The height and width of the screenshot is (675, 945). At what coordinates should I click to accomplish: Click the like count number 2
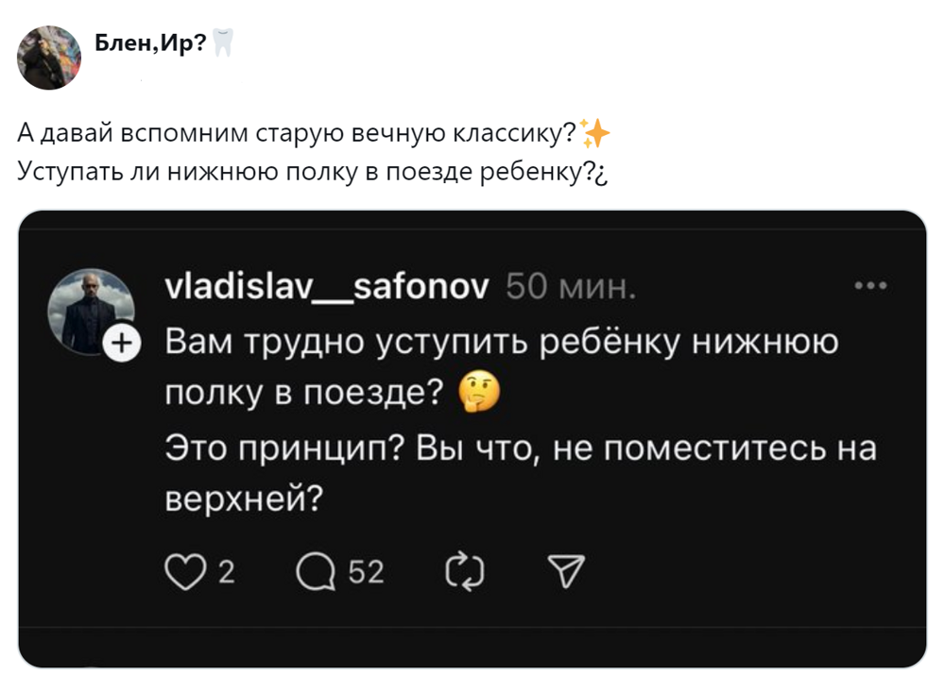(226, 571)
